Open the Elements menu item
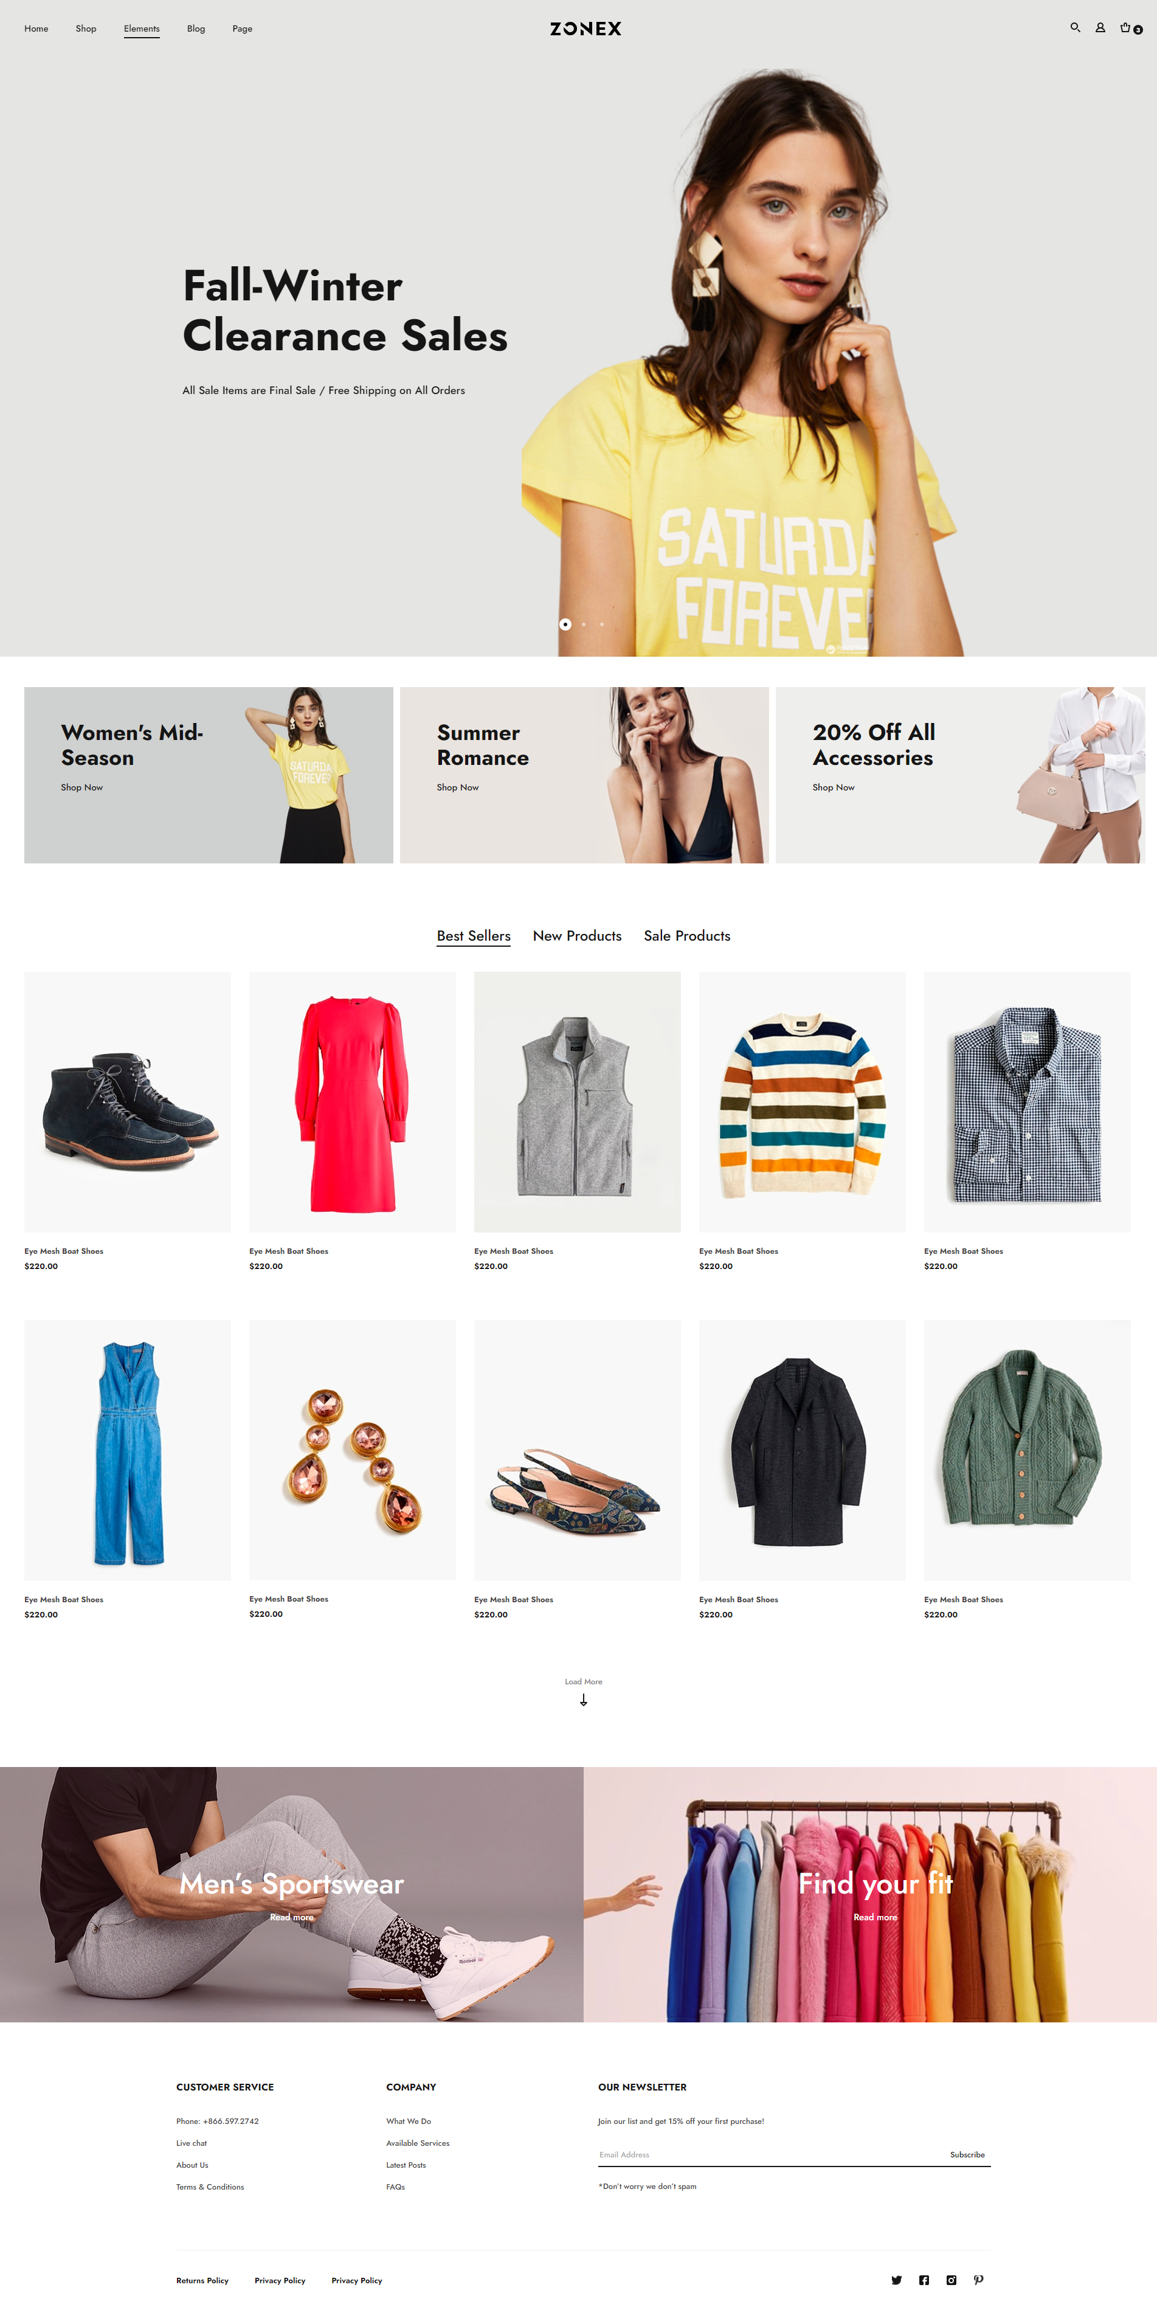This screenshot has width=1157, height=2310. coord(142,29)
